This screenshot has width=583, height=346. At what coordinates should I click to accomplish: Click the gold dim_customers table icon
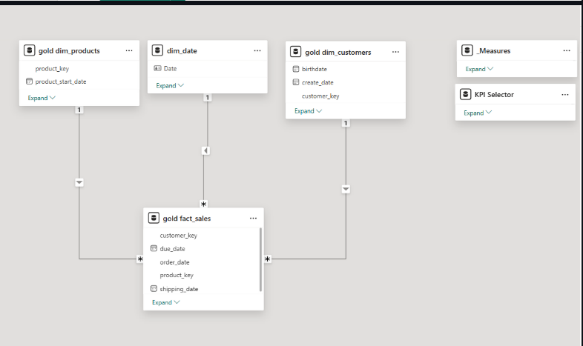296,52
